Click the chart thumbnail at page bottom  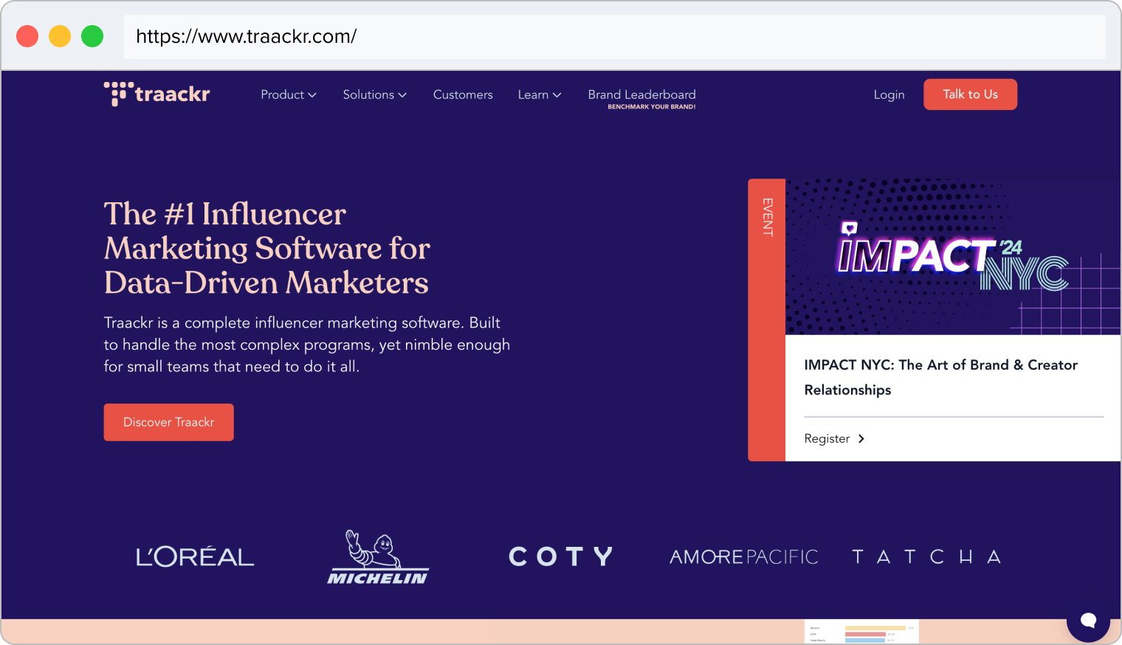coord(861,632)
